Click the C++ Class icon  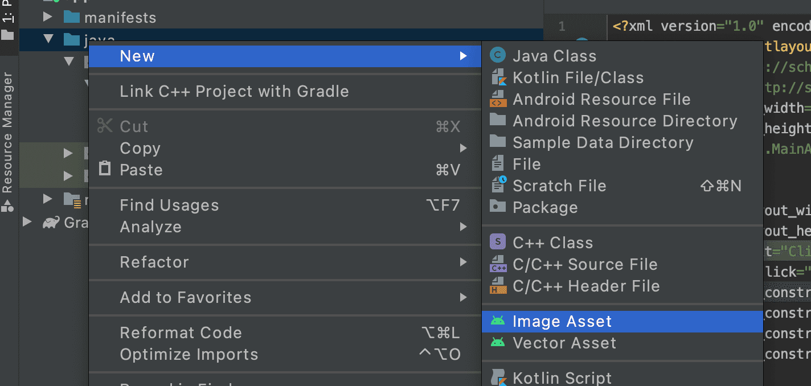point(498,243)
